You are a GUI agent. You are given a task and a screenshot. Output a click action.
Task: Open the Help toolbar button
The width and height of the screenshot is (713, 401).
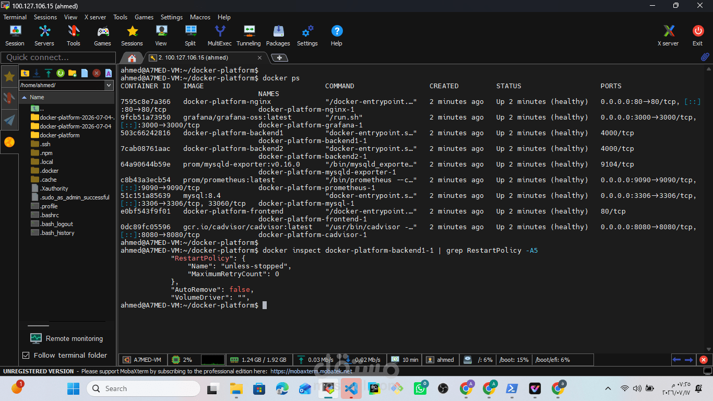point(337,36)
